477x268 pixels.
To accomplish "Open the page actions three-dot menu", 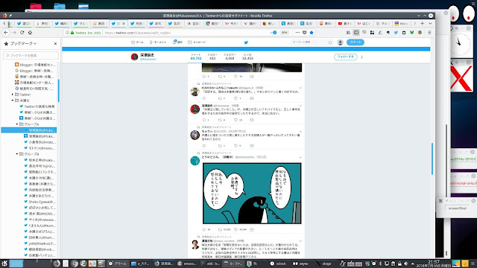I will (297, 33).
